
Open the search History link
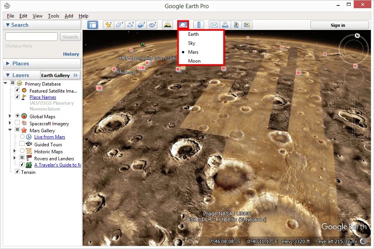[71, 54]
